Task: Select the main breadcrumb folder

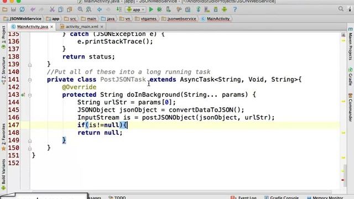Action: point(88,19)
